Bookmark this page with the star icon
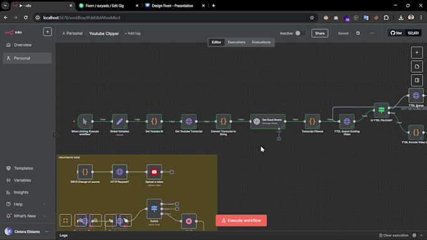Viewport: 427px width, 240px height. [x=312, y=18]
